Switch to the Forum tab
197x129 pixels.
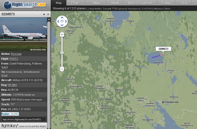pyautogui.click(x=166, y=3)
